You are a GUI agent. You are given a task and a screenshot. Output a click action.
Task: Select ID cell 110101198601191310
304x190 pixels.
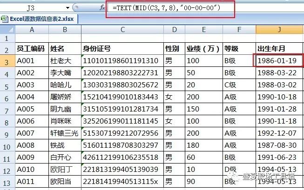tap(122, 61)
